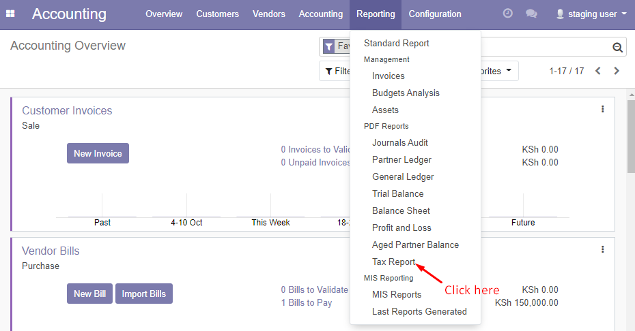635x331 pixels.
Task: Select Last Reports Generated
Action: (419, 312)
